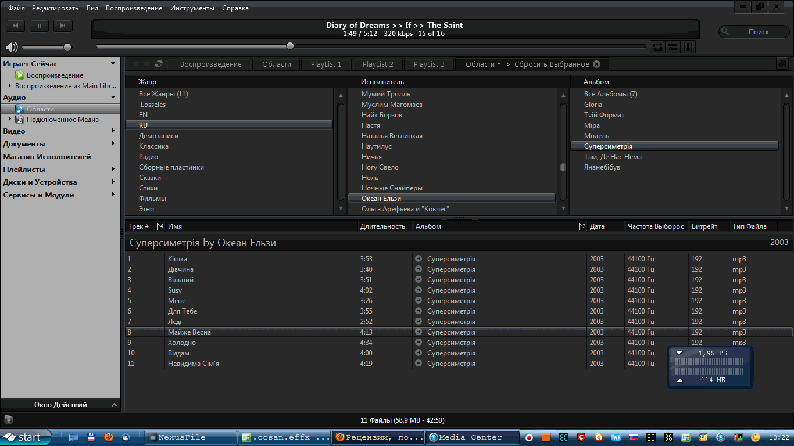Screen dimensions: 794x446
Task: Expand Окно Действий panel chevron
Action: 114,405
